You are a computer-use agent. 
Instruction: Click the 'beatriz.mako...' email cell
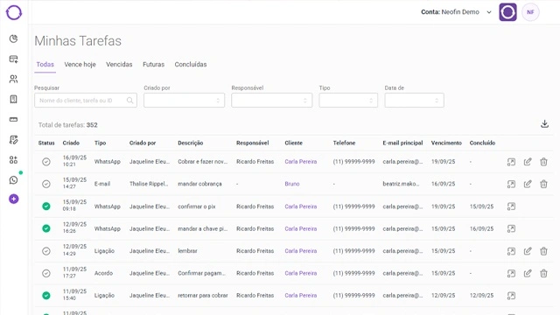(x=401, y=184)
